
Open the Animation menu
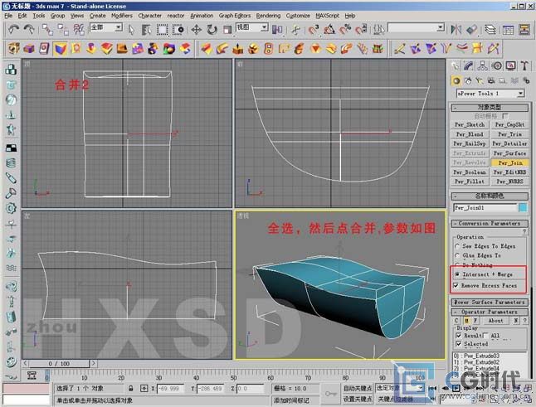[202, 16]
